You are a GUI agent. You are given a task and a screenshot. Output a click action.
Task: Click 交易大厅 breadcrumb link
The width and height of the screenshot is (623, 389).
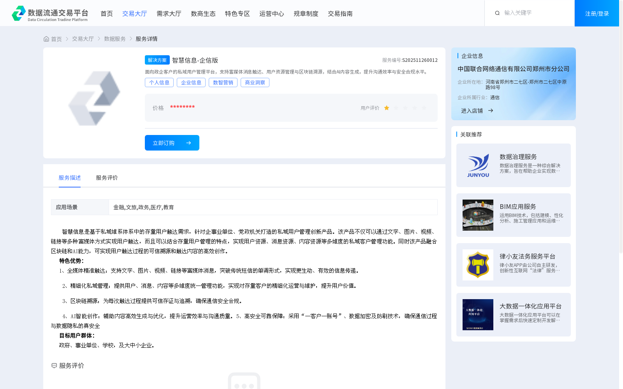83,39
